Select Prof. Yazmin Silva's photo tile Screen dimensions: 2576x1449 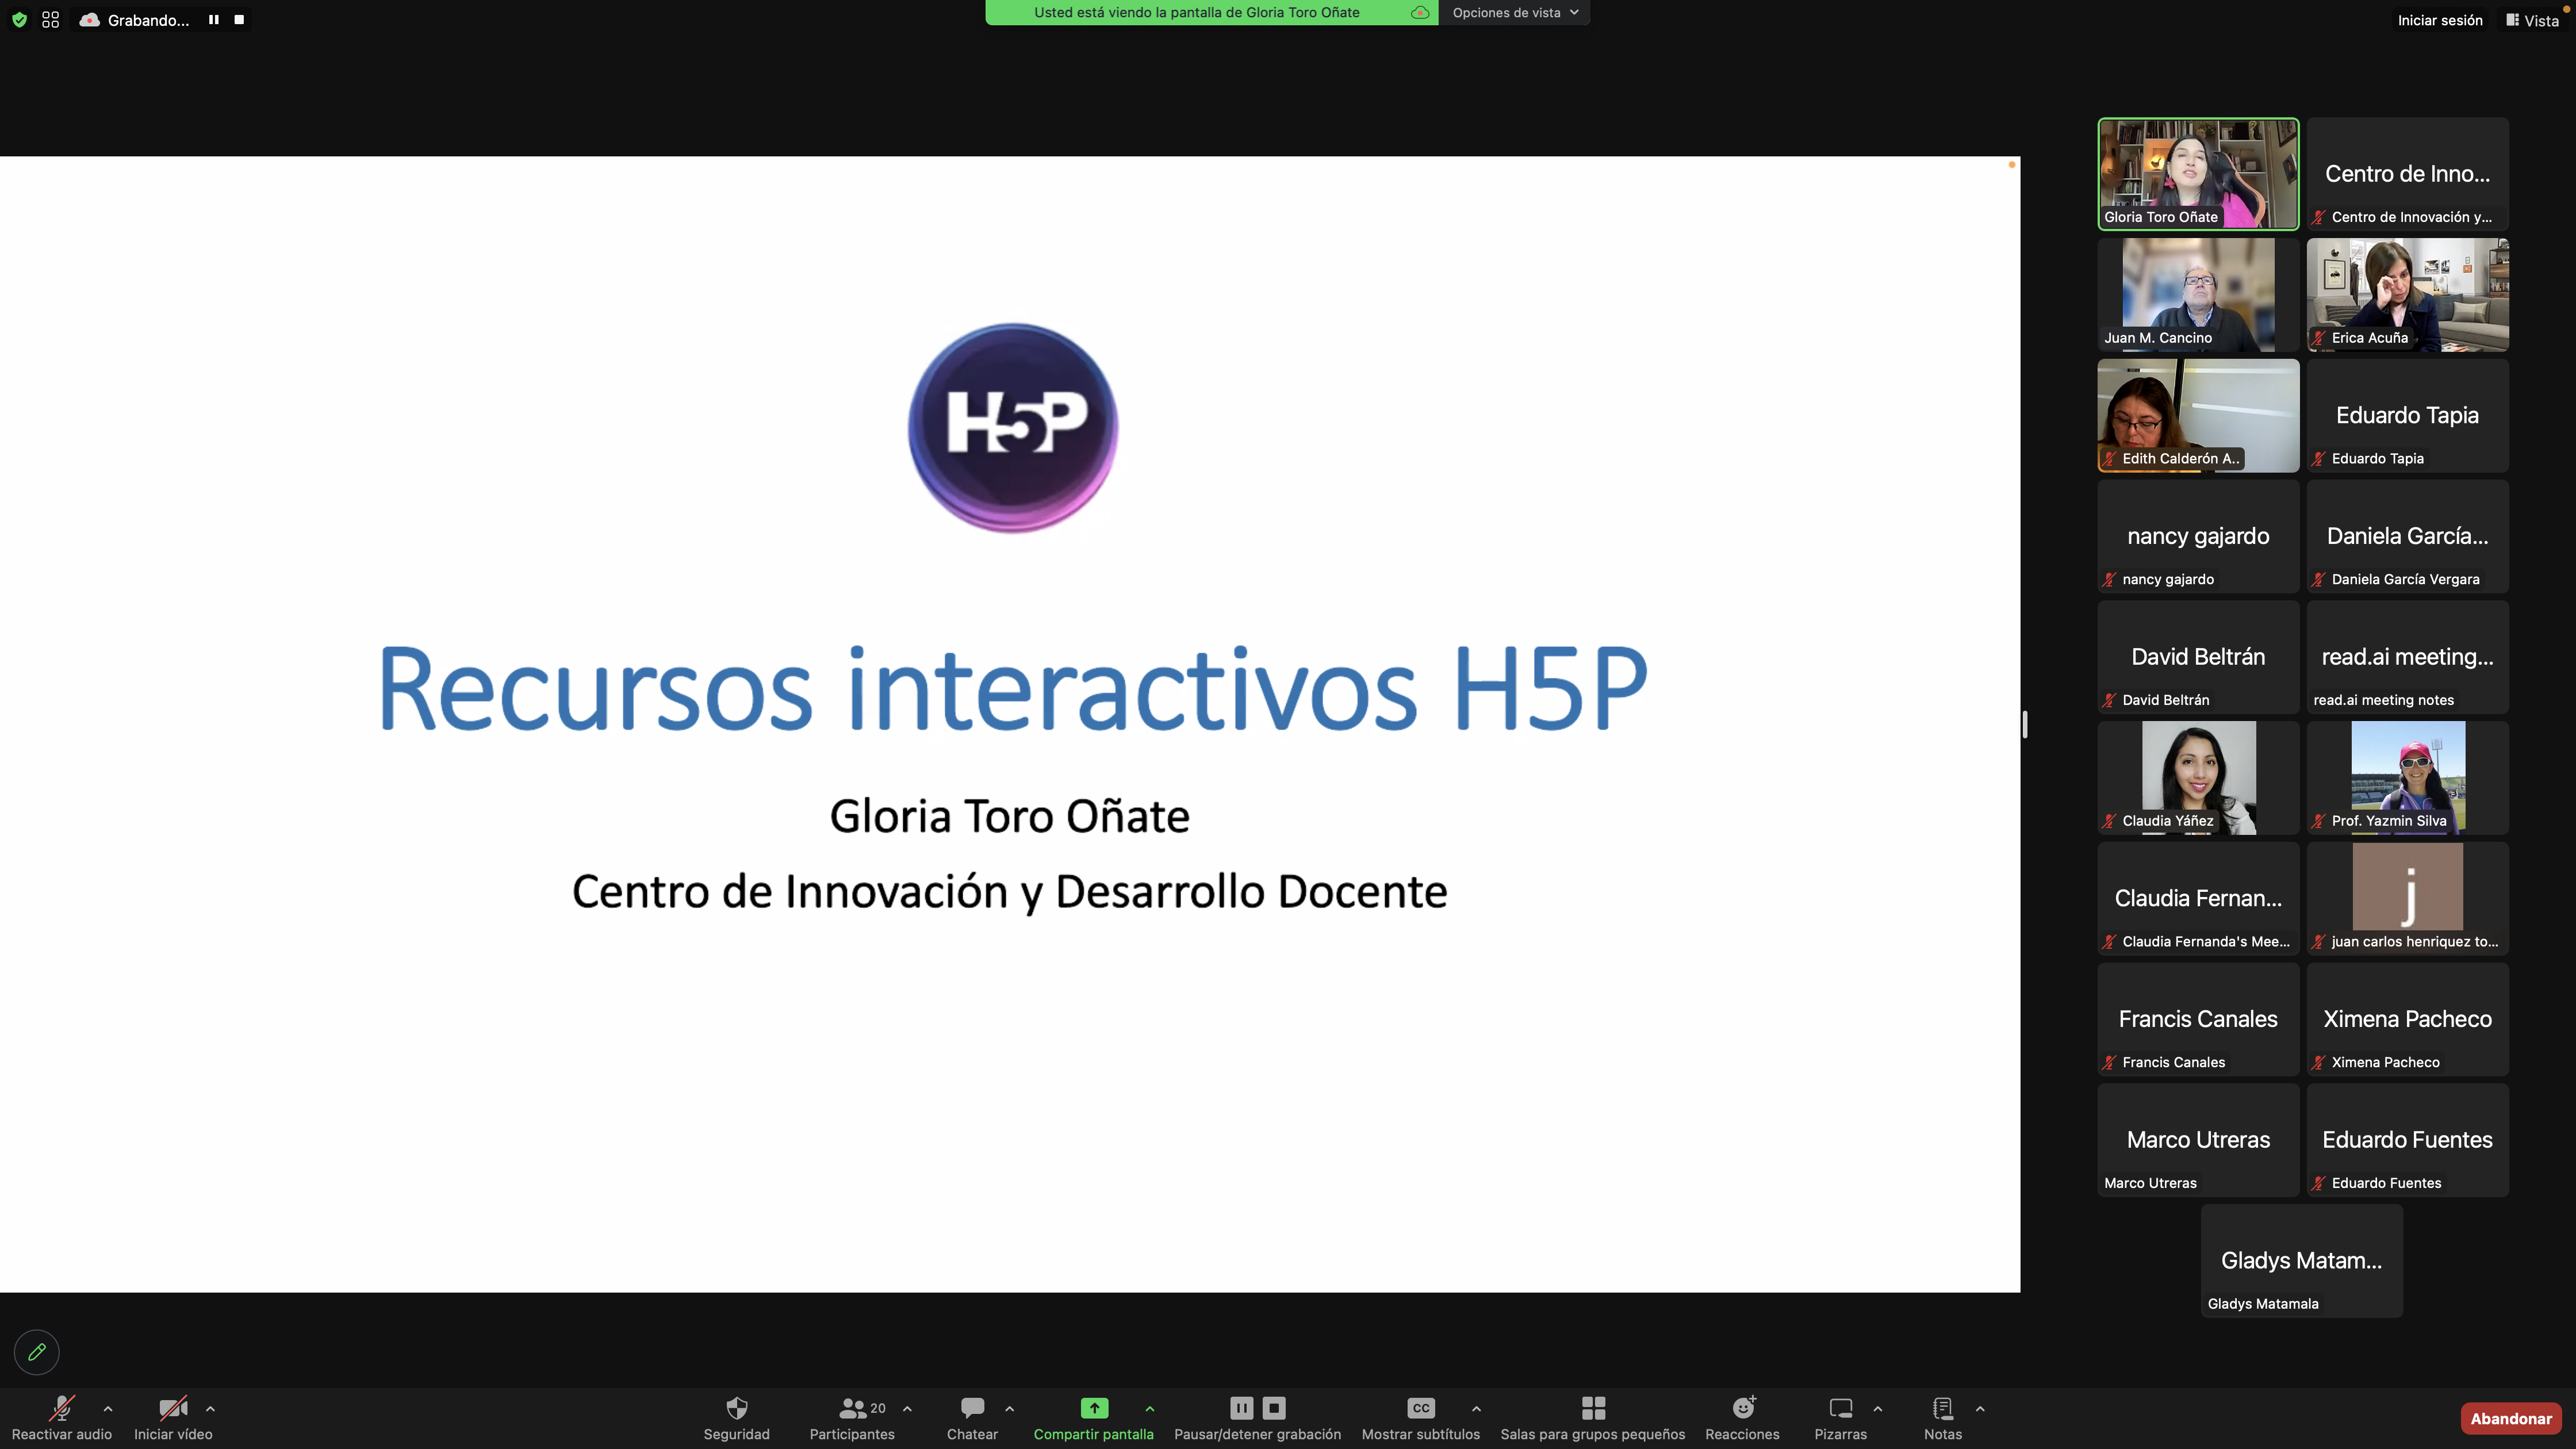(2408, 778)
